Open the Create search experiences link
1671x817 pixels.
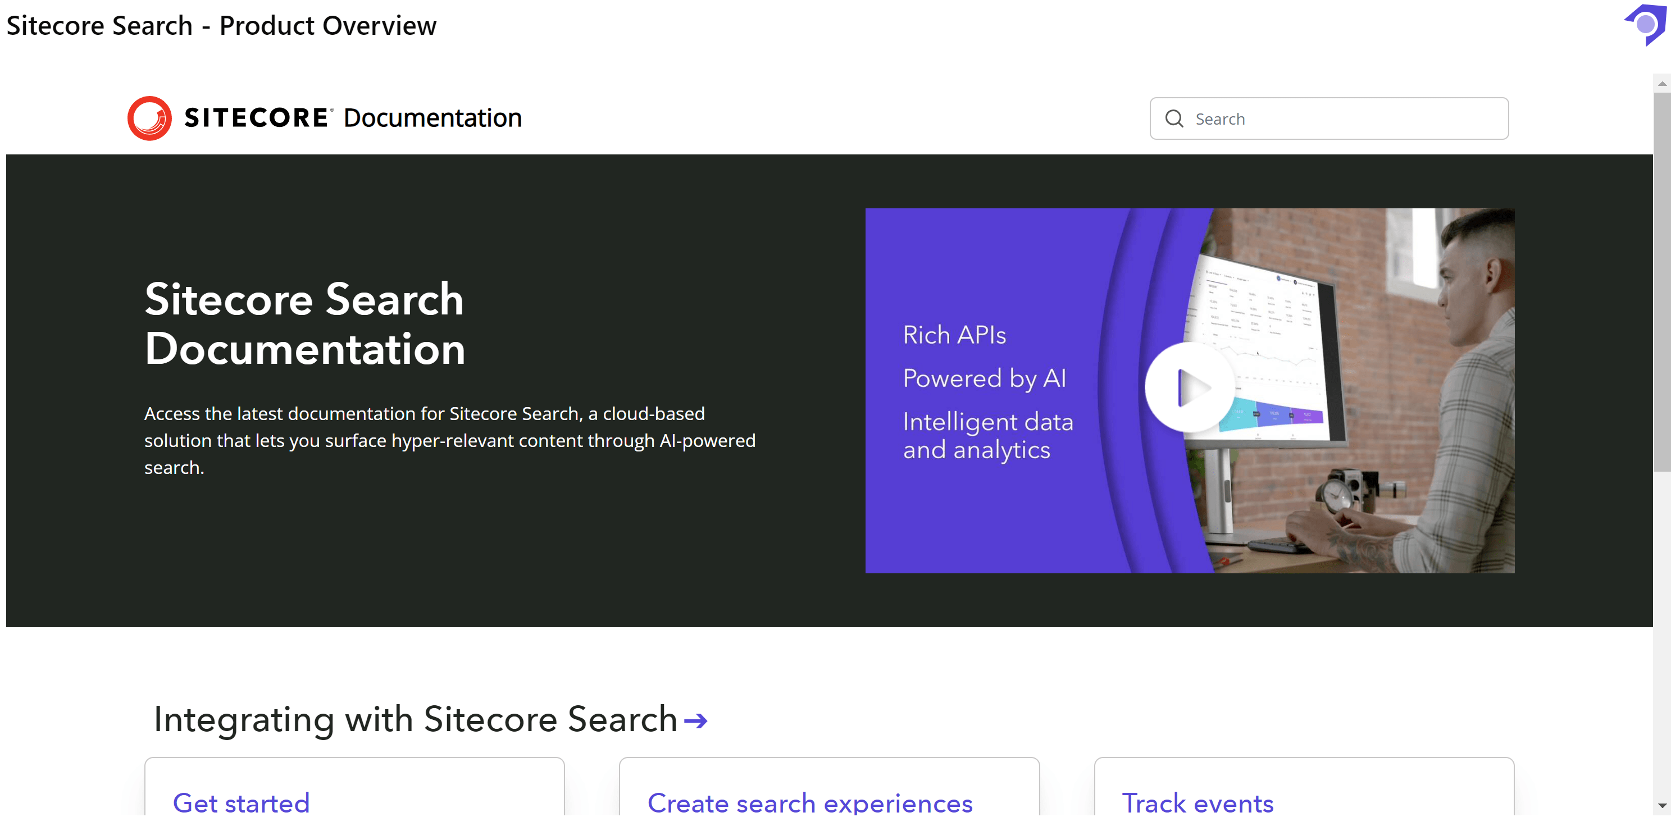(809, 803)
